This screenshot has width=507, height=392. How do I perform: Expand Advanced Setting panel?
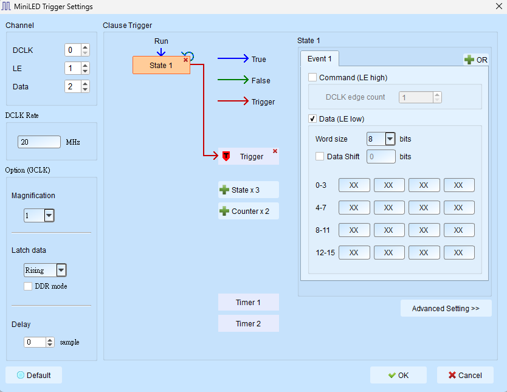[x=446, y=308]
